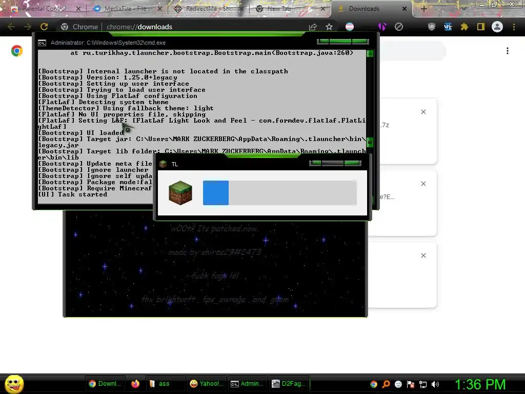
Task: Open the Extensions puzzle piece menu
Action: point(465,27)
